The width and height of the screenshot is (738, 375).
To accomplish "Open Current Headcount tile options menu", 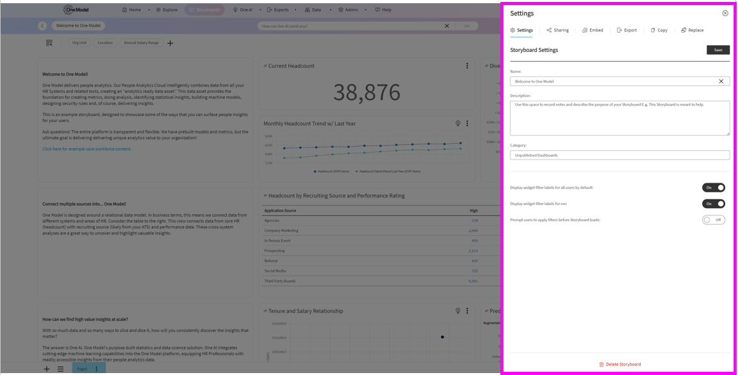I will (x=467, y=66).
